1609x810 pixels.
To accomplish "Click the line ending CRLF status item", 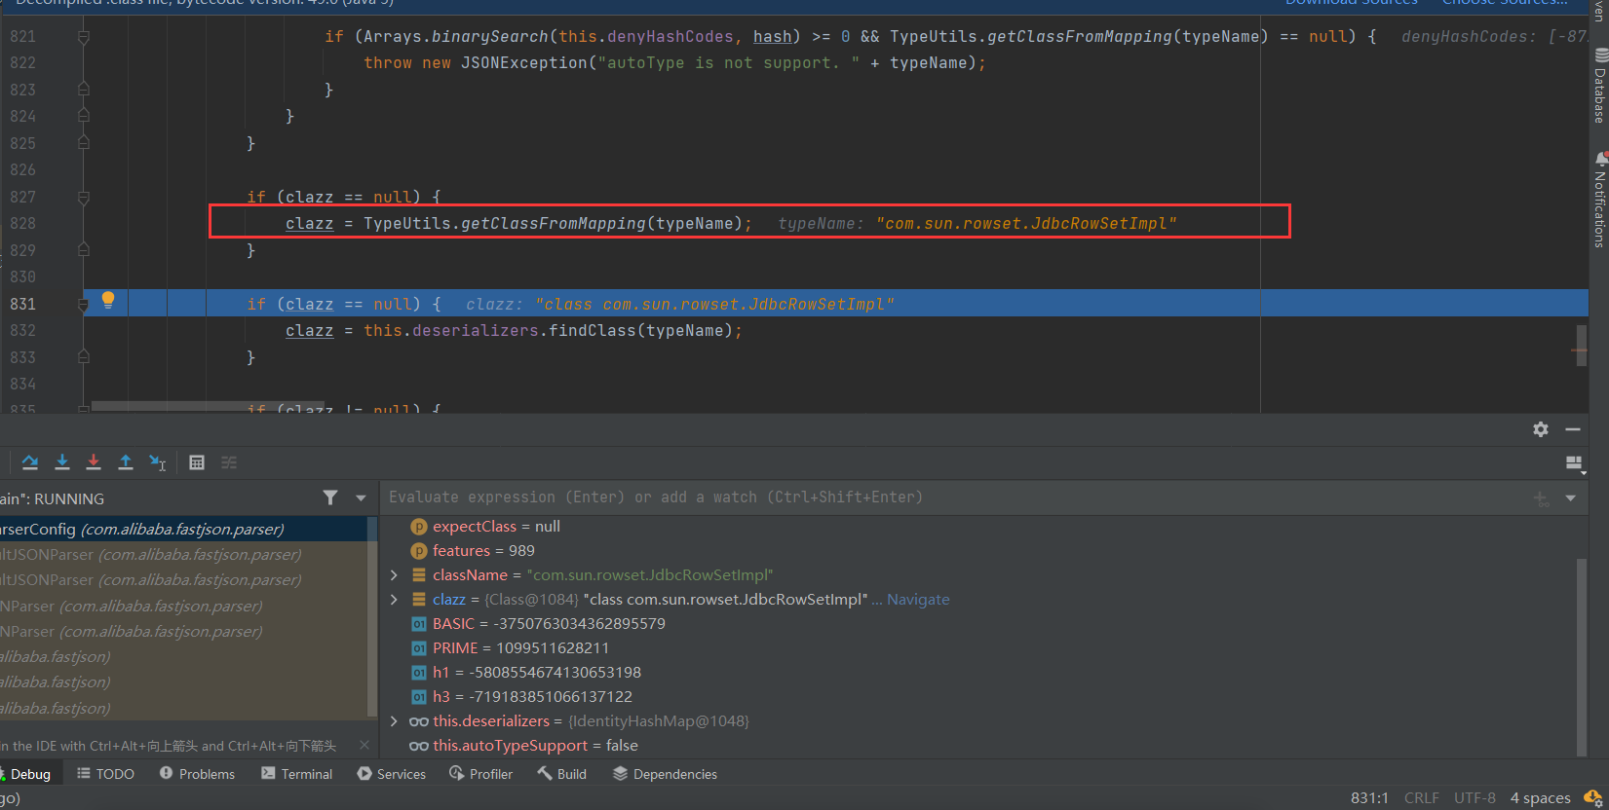I will [1421, 798].
